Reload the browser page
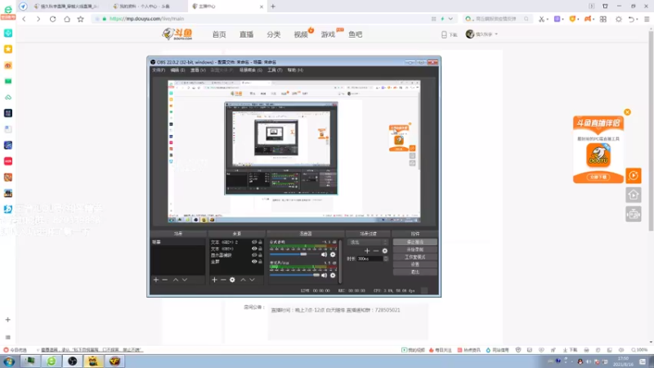The image size is (654, 368). click(52, 19)
